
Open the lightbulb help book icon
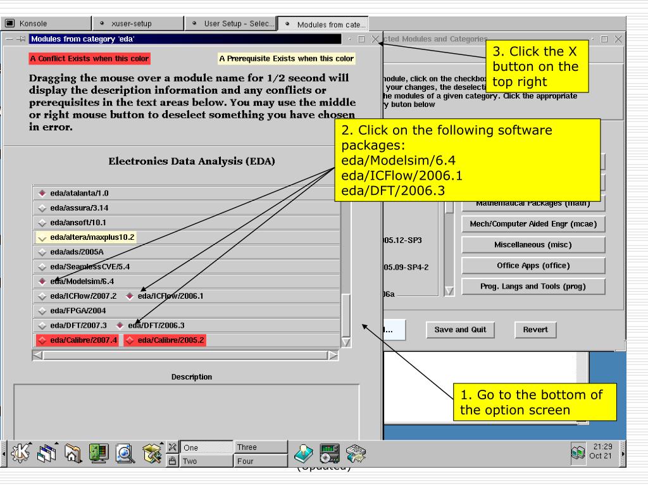point(304,453)
